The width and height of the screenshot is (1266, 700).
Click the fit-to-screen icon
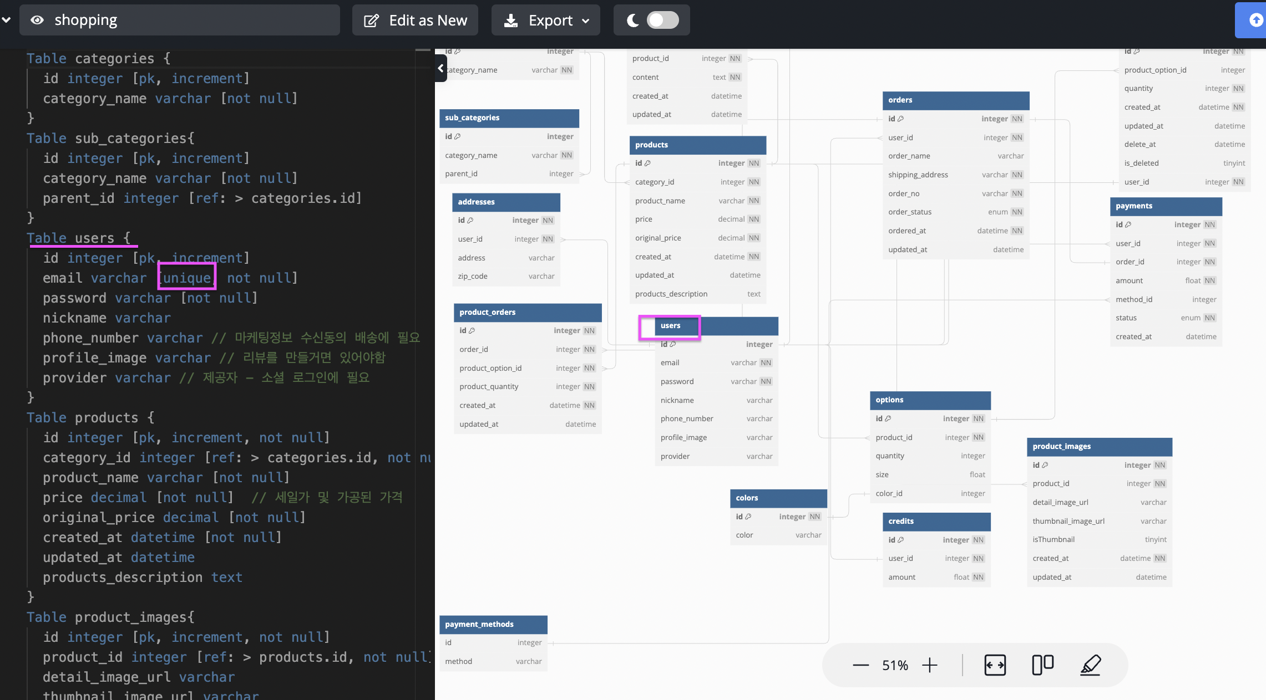click(995, 665)
